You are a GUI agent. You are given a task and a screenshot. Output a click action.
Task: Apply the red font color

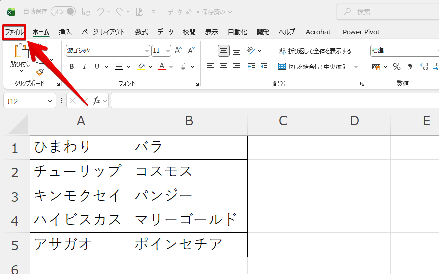click(x=162, y=66)
